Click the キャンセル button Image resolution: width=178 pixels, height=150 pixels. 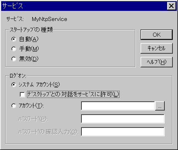157,48
